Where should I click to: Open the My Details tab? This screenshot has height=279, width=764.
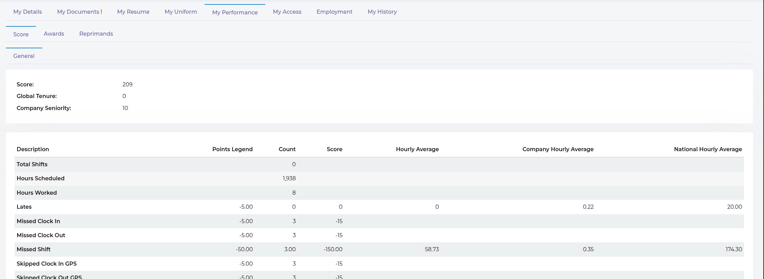(27, 12)
